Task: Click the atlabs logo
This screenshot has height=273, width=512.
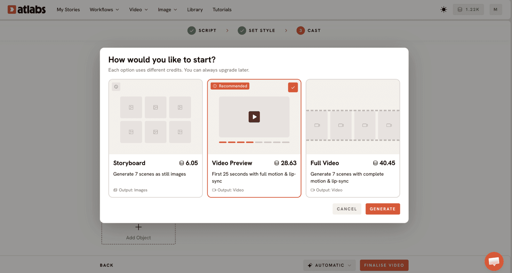Action: (x=27, y=10)
